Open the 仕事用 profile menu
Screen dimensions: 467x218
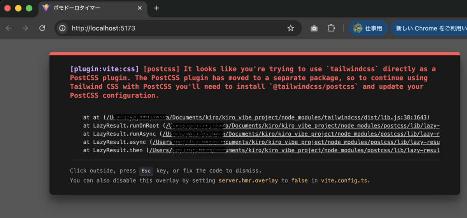click(368, 28)
